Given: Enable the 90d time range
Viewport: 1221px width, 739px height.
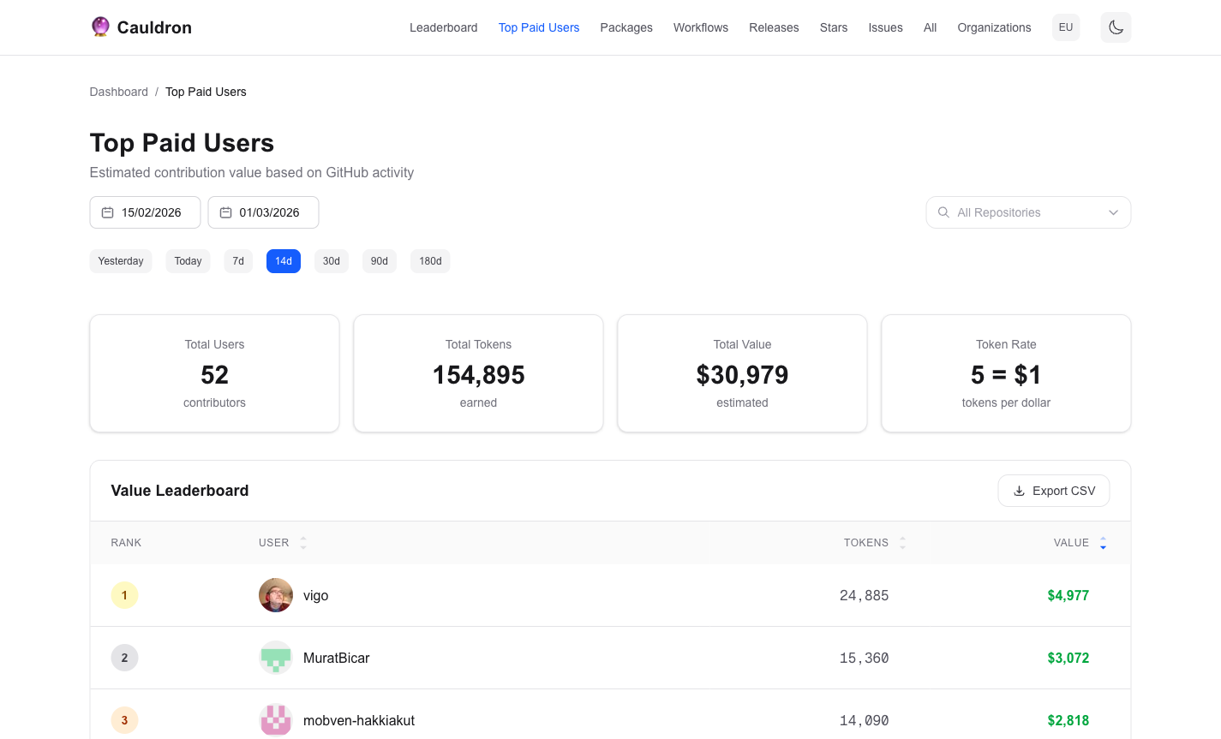Looking at the screenshot, I should click(379, 260).
